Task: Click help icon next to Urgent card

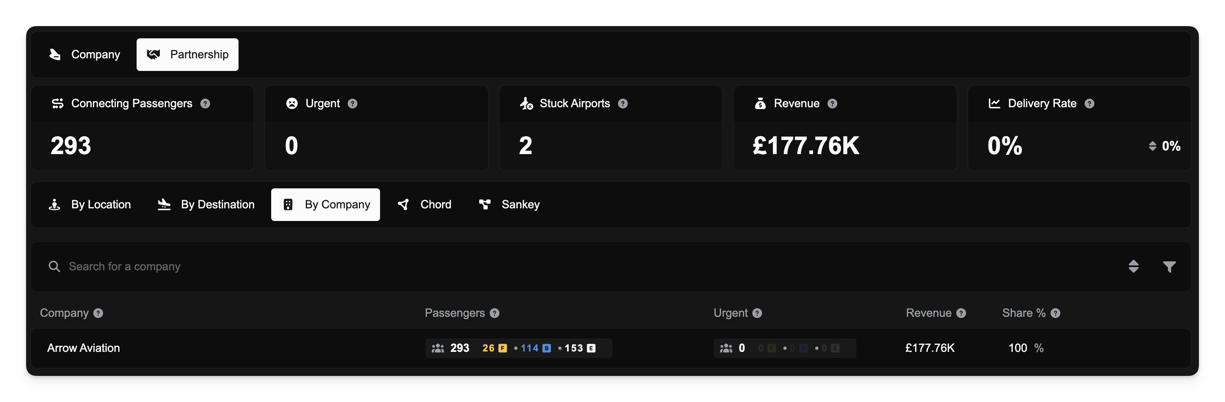Action: click(352, 104)
